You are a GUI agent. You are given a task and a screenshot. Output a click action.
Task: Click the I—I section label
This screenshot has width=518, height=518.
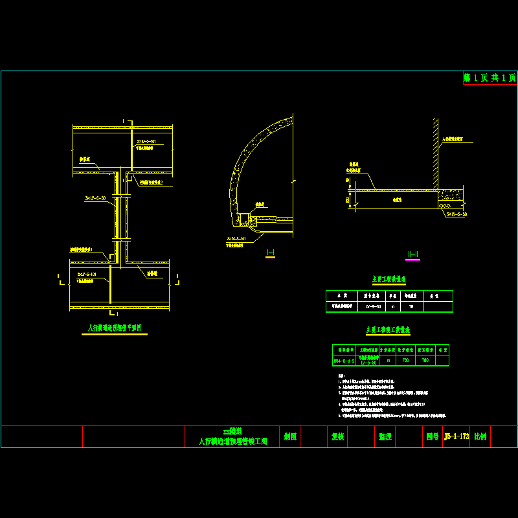[271, 252]
